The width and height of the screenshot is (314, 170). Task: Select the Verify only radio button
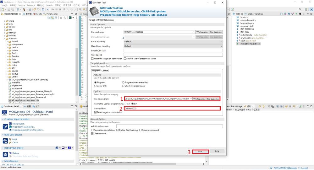click(x=95, y=86)
